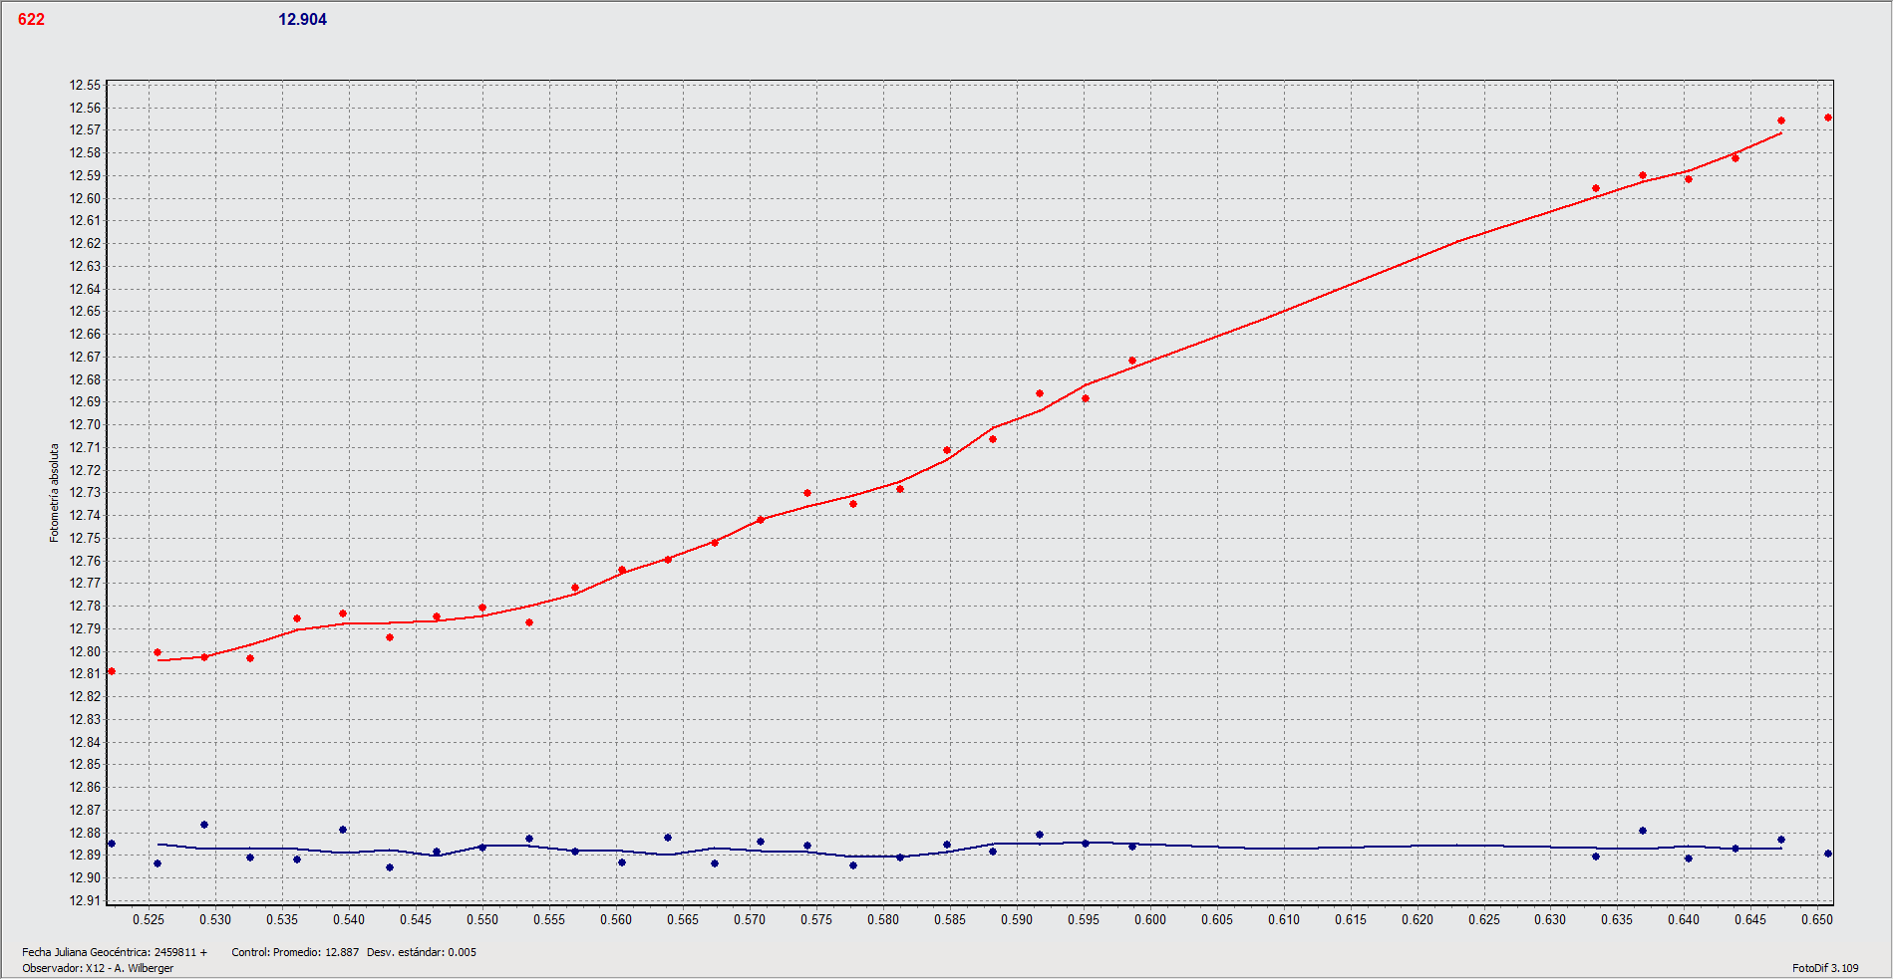Image resolution: width=1894 pixels, height=980 pixels.
Task: Click the blue 12.904 value
Action: point(302,20)
